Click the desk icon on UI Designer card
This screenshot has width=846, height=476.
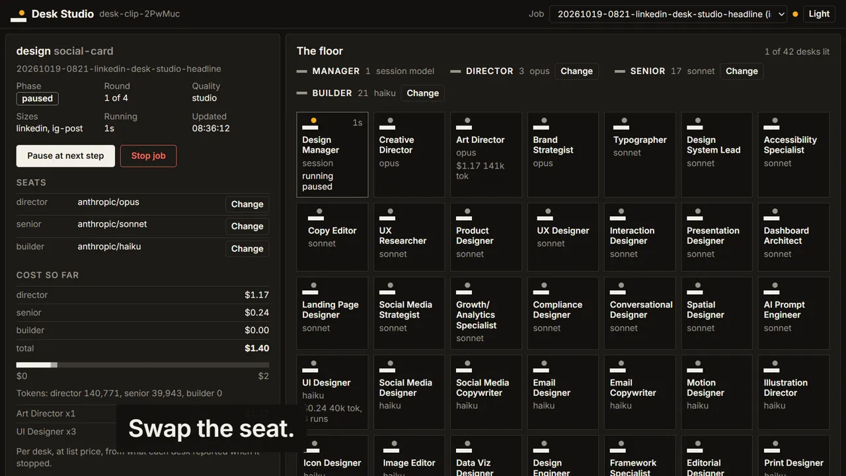(x=310, y=367)
